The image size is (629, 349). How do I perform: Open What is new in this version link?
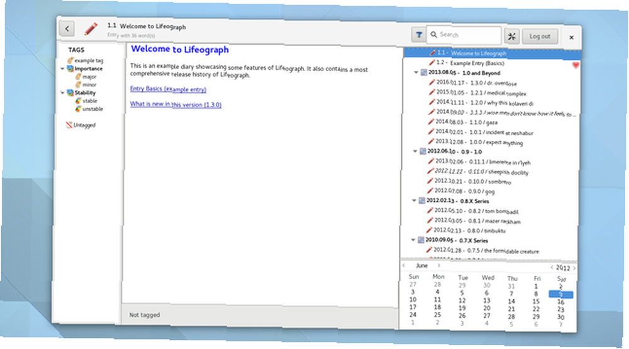coord(175,104)
